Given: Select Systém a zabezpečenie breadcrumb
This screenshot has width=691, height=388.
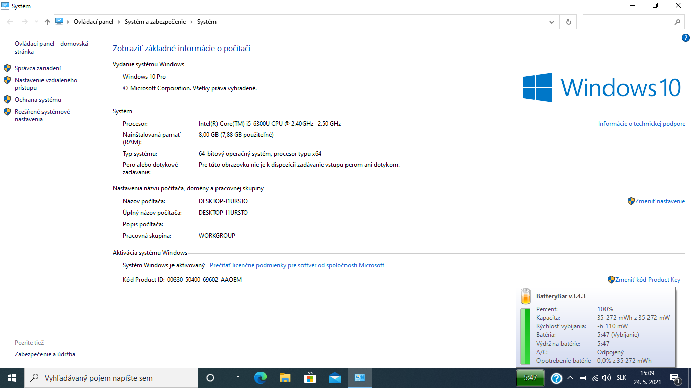Looking at the screenshot, I should [x=155, y=22].
